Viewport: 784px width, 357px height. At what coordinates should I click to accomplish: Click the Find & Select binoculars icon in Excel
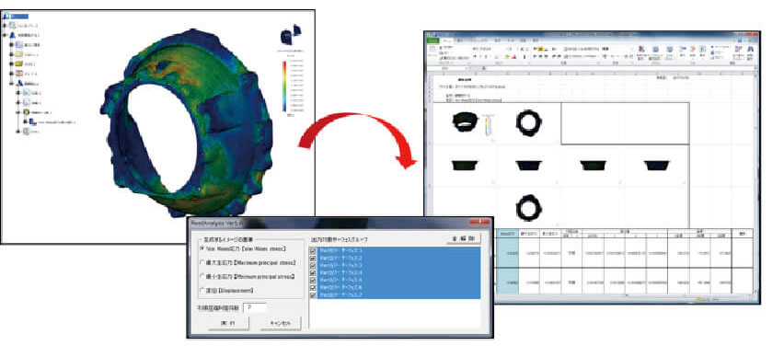[x=751, y=50]
